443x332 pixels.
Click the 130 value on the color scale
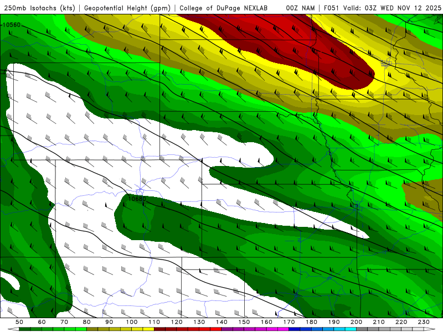point(199,322)
